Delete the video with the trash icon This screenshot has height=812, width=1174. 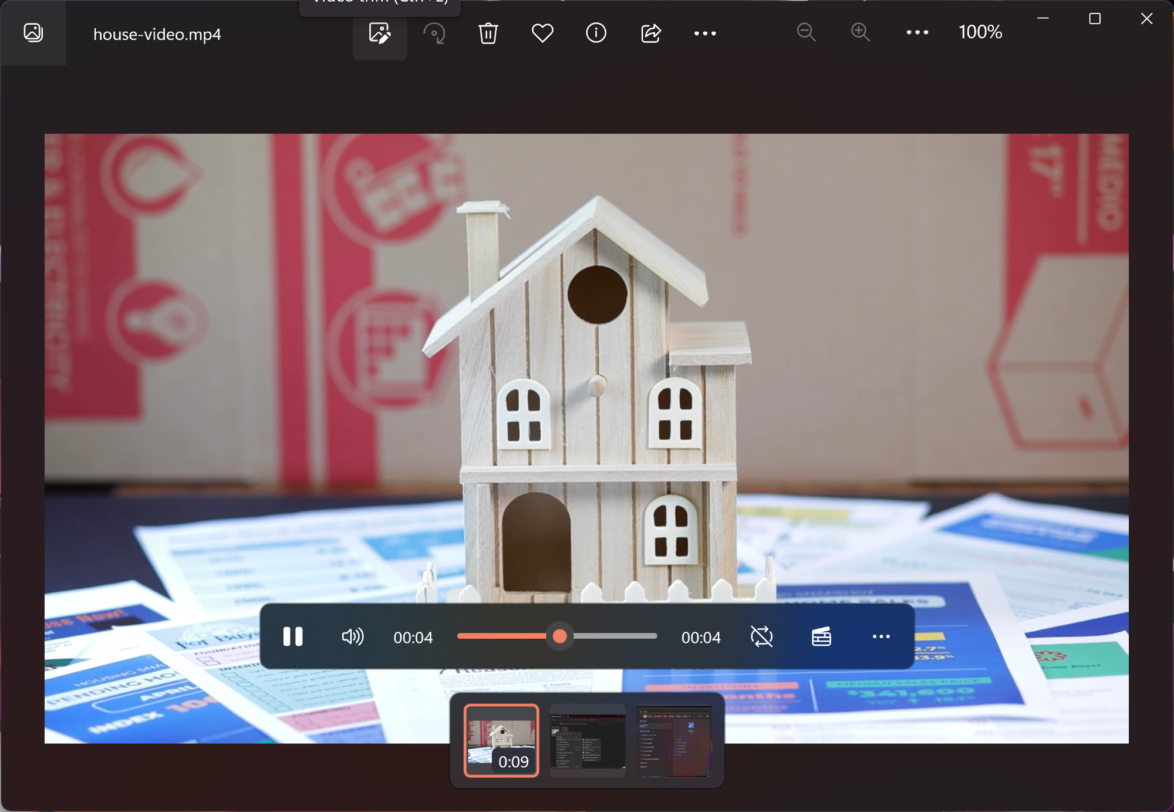[x=488, y=33]
